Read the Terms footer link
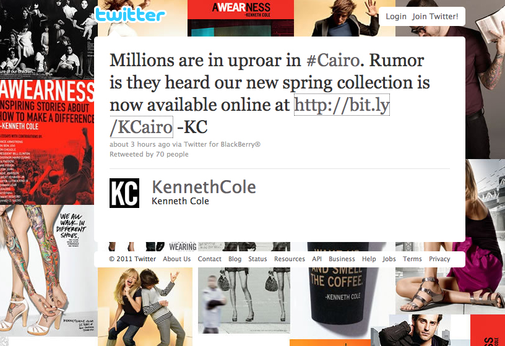The image size is (505, 346). point(412,259)
